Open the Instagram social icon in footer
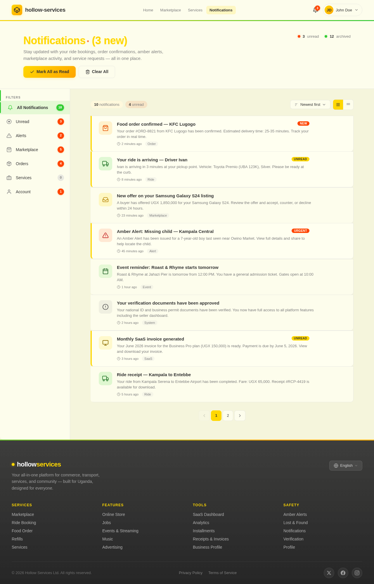Screen dimensions: 374x584 [357, 573]
